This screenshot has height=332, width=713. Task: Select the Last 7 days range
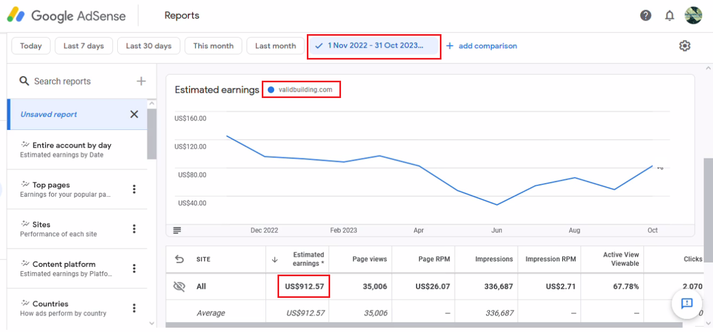(x=84, y=46)
